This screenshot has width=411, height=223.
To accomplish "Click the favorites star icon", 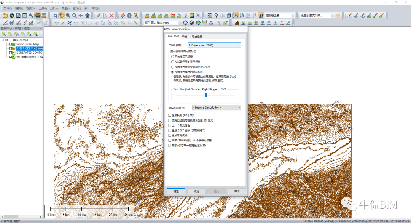I will click(x=338, y=16).
